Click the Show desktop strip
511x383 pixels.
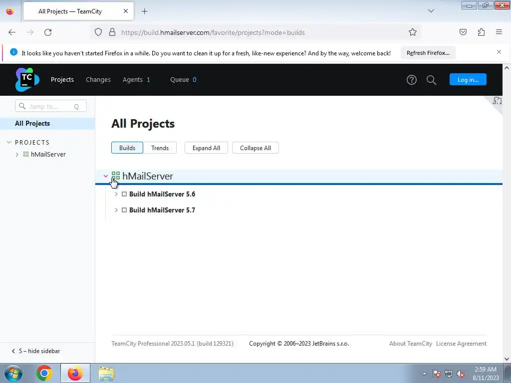(x=508, y=373)
